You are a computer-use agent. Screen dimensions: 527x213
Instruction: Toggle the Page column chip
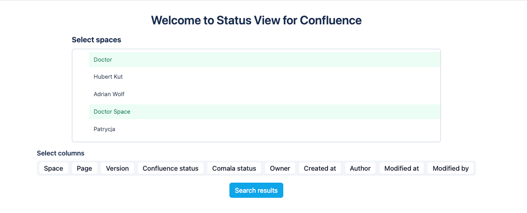[x=84, y=168]
